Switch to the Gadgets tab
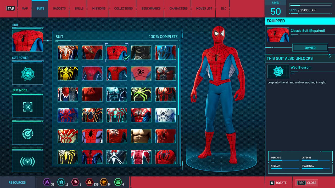The image size is (335, 188). (x=59, y=9)
